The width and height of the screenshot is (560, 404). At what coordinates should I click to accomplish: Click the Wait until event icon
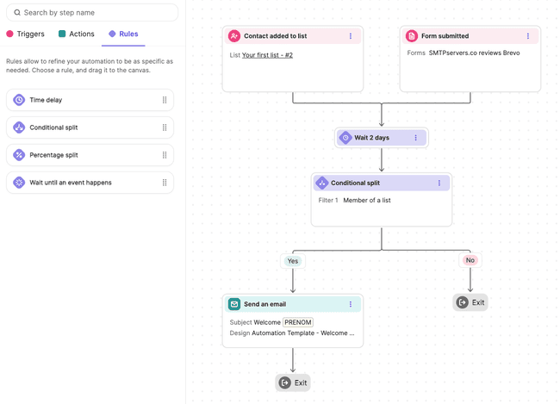pos(19,183)
